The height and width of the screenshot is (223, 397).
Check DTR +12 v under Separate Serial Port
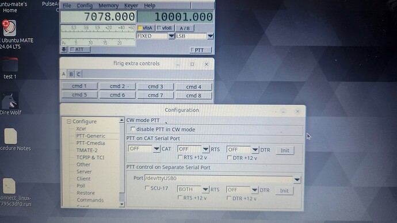point(229,198)
